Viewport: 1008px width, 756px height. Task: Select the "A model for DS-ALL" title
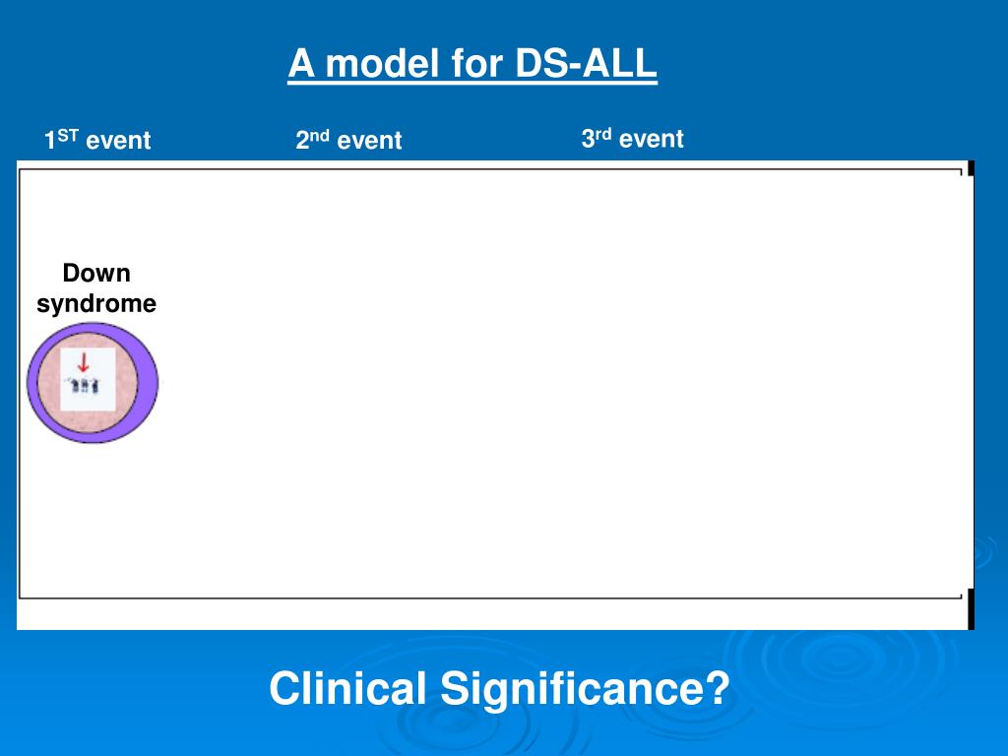point(472,64)
